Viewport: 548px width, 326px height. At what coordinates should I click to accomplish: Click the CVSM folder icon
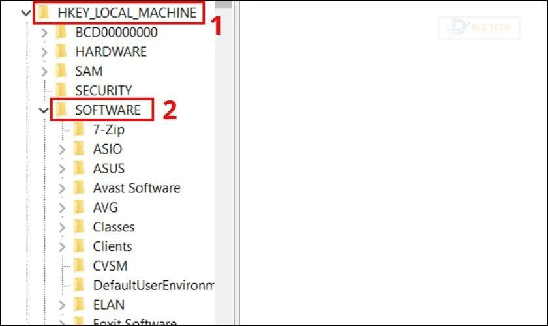(x=79, y=266)
